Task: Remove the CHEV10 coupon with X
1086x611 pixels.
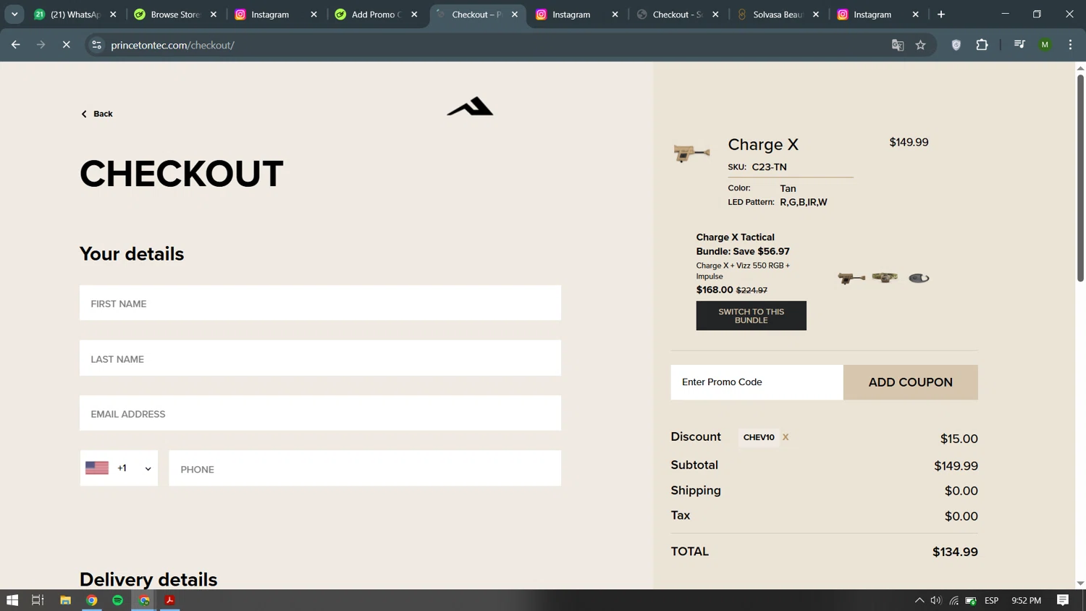Action: 786,437
